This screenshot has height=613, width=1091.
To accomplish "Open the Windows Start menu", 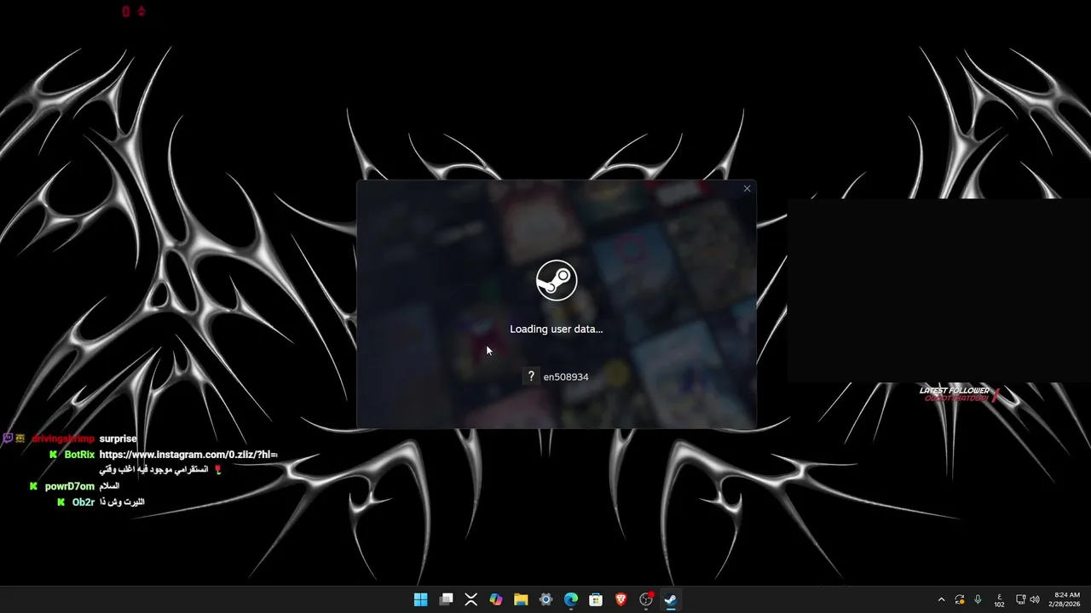I will (x=421, y=599).
